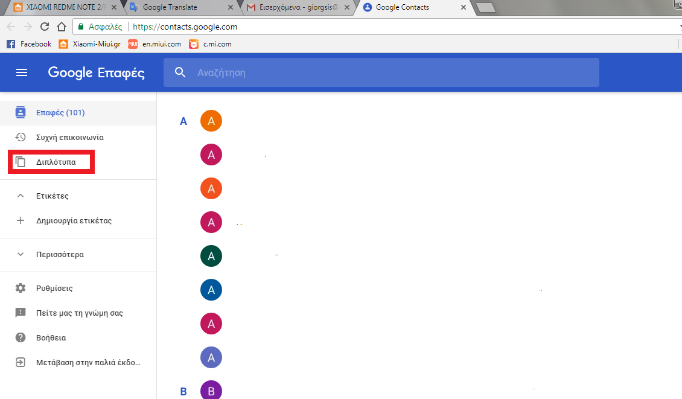This screenshot has width=682, height=399.
Task: Open the en.miui.com bookmark
Action: tap(155, 44)
